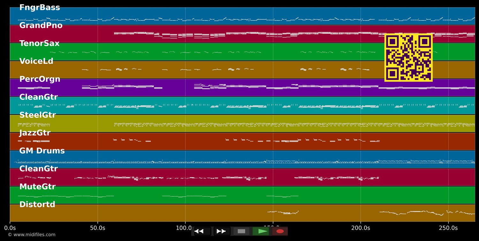The width and height of the screenshot is (479, 241).
Task: Select the GrandPno track label
Action: [41, 26]
